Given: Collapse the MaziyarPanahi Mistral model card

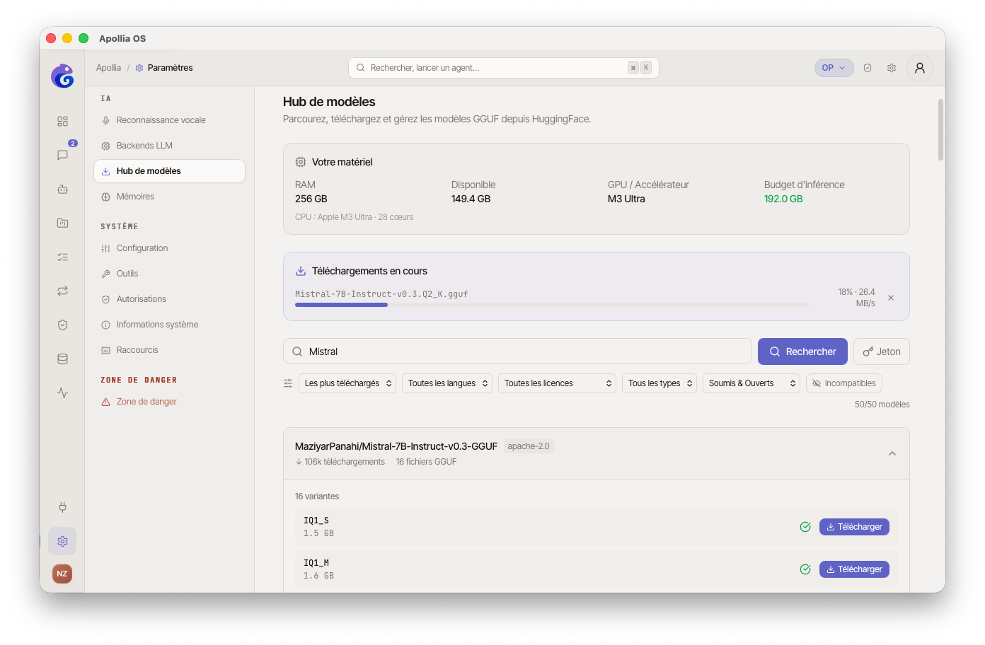Looking at the screenshot, I should [x=892, y=453].
